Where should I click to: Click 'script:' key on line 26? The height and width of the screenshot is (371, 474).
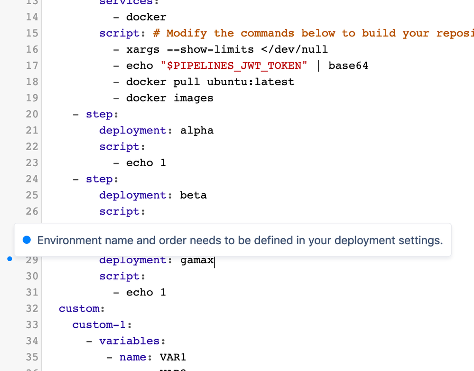(122, 211)
